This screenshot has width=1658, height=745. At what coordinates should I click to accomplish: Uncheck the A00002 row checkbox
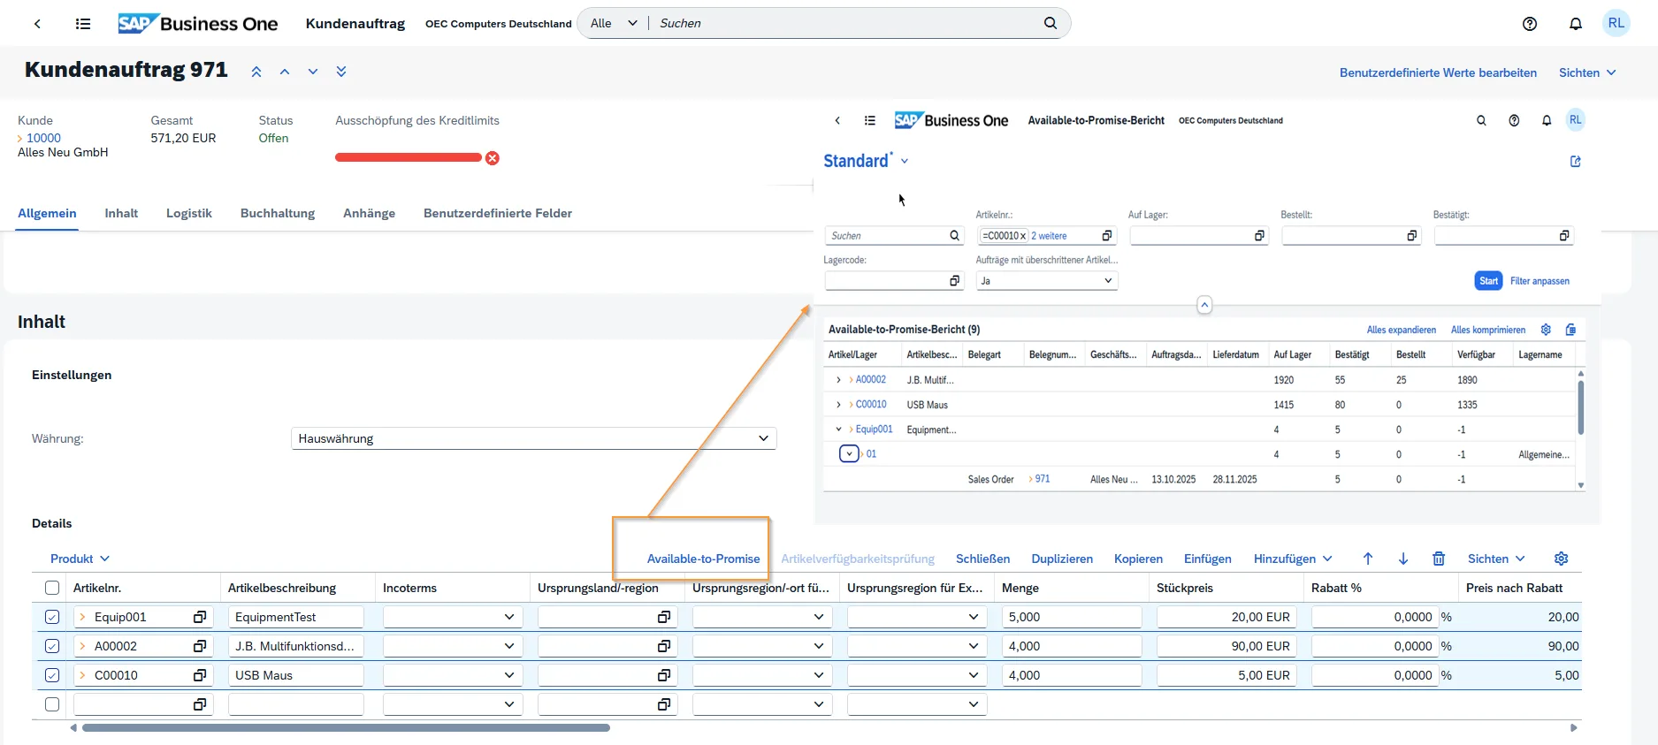[52, 646]
